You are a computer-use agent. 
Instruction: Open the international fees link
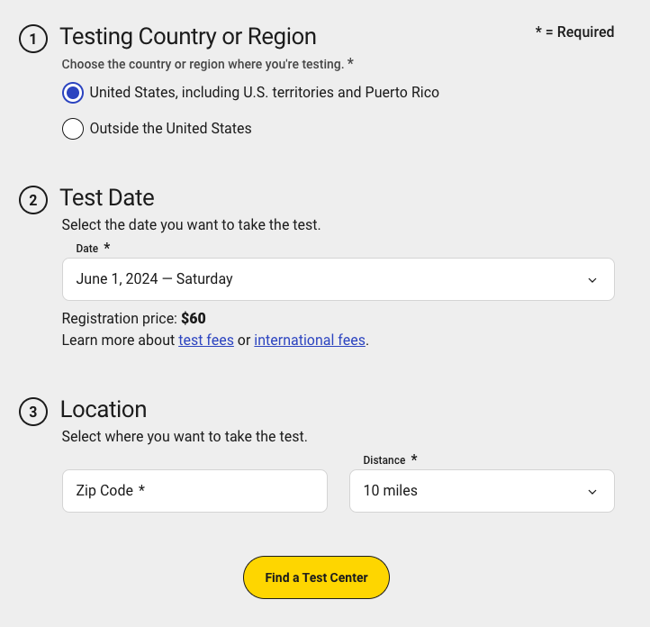310,341
